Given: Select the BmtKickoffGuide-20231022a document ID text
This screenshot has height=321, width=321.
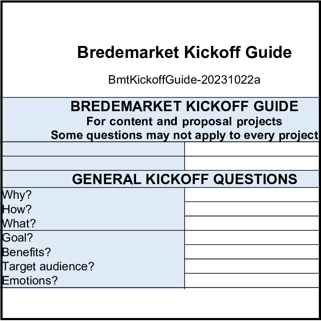Looking at the screenshot, I should [184, 80].
